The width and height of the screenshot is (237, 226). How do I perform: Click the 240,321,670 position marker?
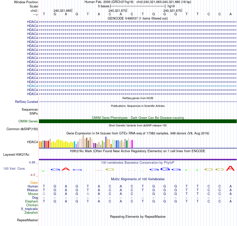pos(118,11)
